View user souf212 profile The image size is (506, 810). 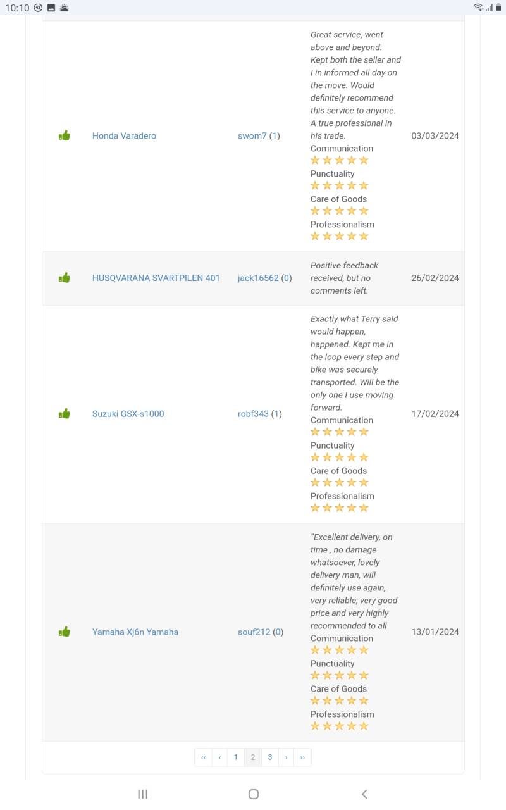click(254, 632)
